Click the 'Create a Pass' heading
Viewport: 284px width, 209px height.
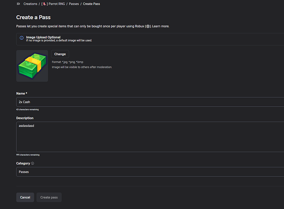[34, 18]
